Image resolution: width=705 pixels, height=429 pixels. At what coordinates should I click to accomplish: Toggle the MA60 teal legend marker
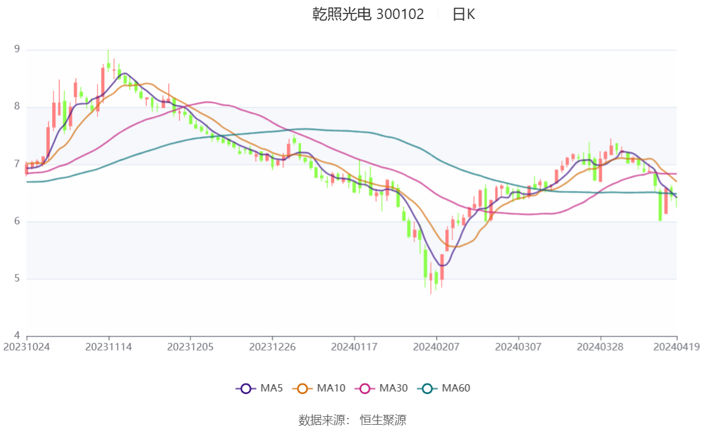coord(427,388)
